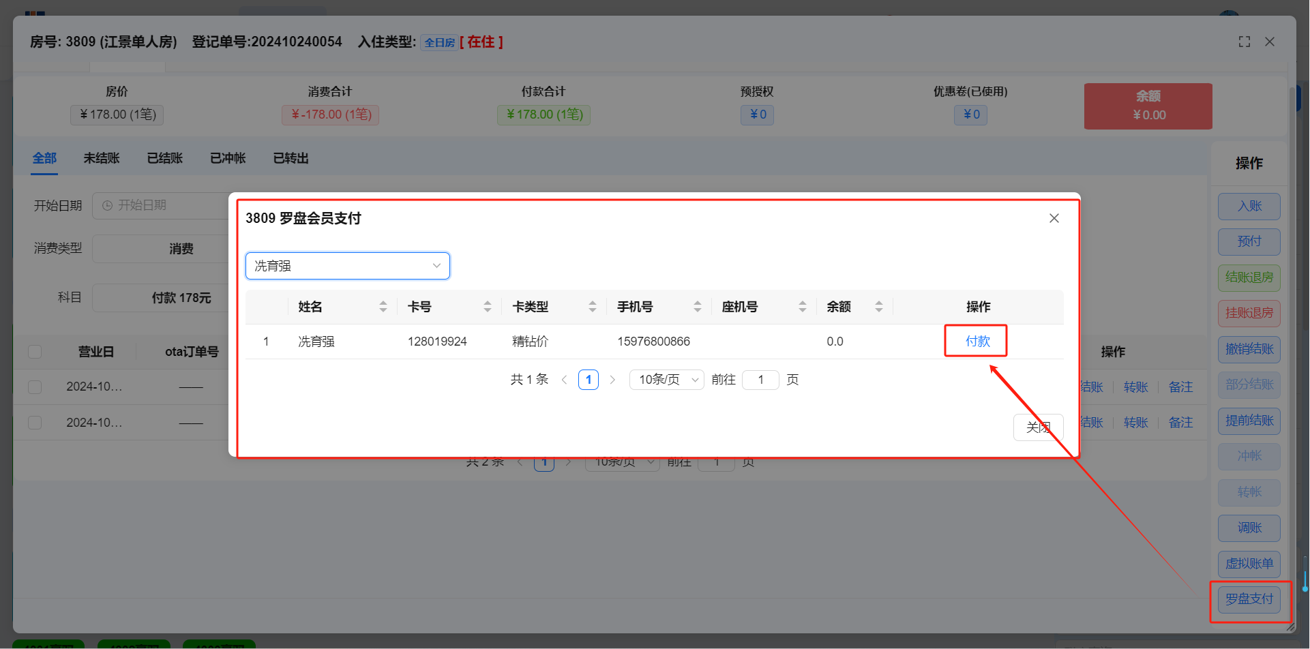Sort by 卡类型 column arrows
1310x649 pixels.
pos(593,307)
